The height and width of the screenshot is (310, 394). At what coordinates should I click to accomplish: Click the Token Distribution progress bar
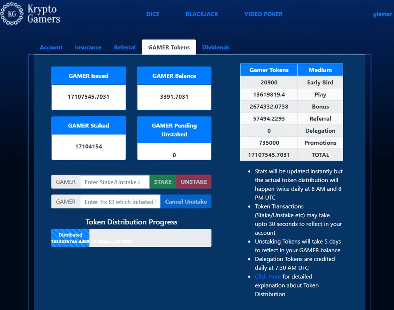(x=131, y=238)
